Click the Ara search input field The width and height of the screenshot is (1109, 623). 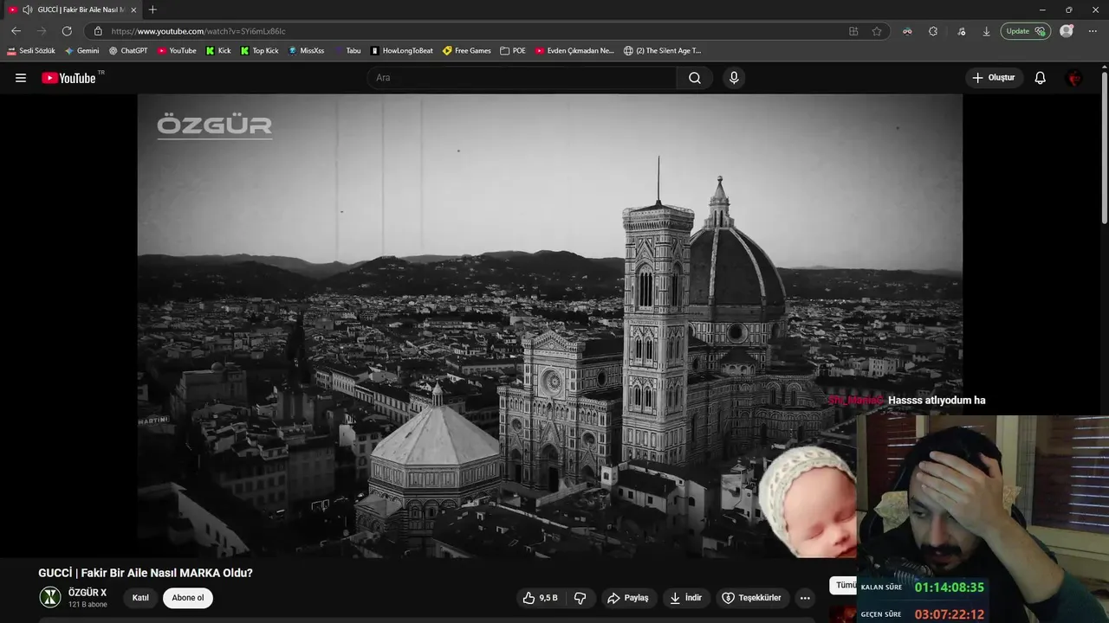pyautogui.click(x=521, y=78)
